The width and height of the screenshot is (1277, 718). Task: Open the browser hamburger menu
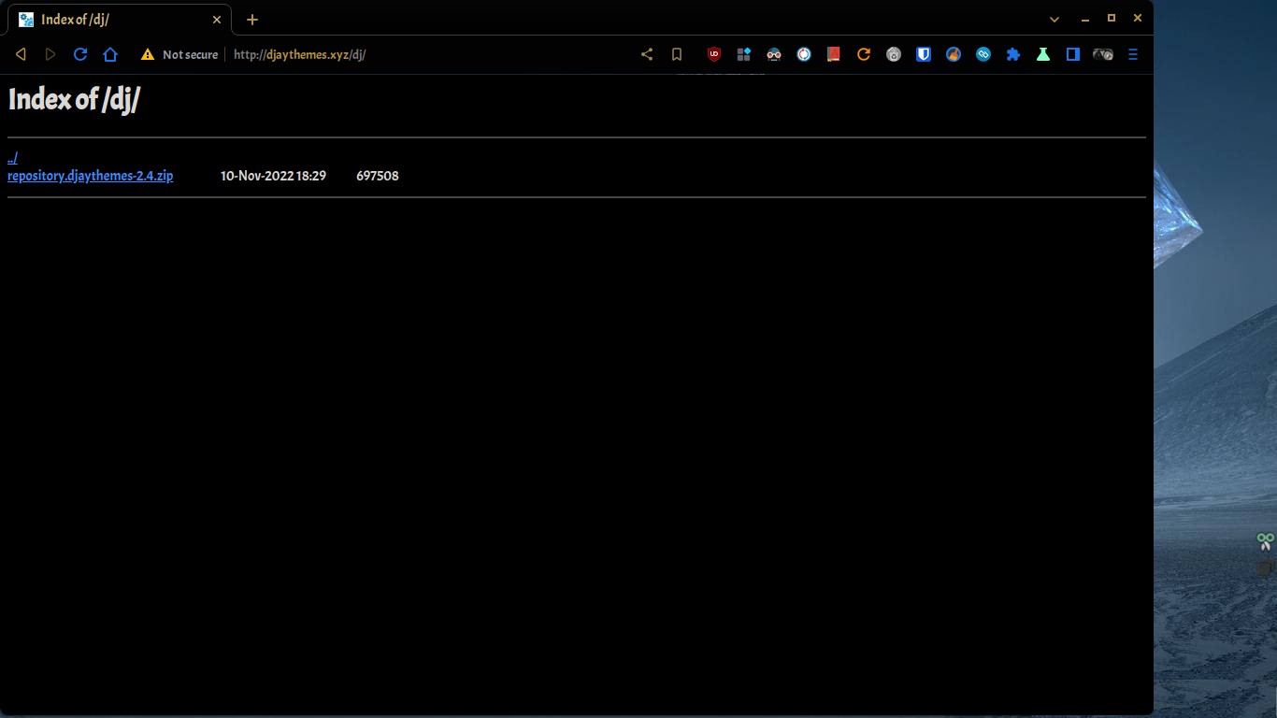pos(1133,54)
